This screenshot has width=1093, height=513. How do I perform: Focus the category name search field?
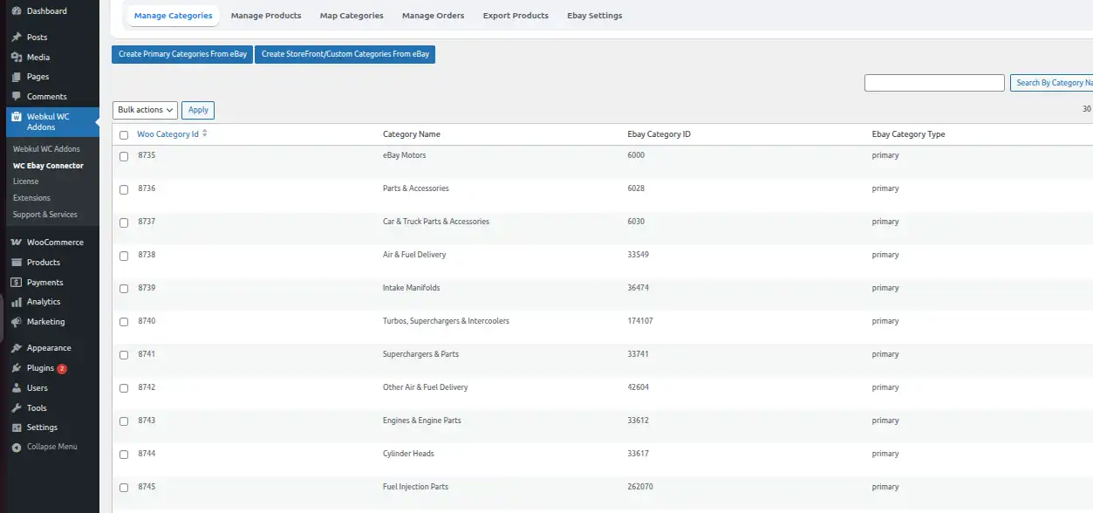(x=934, y=83)
